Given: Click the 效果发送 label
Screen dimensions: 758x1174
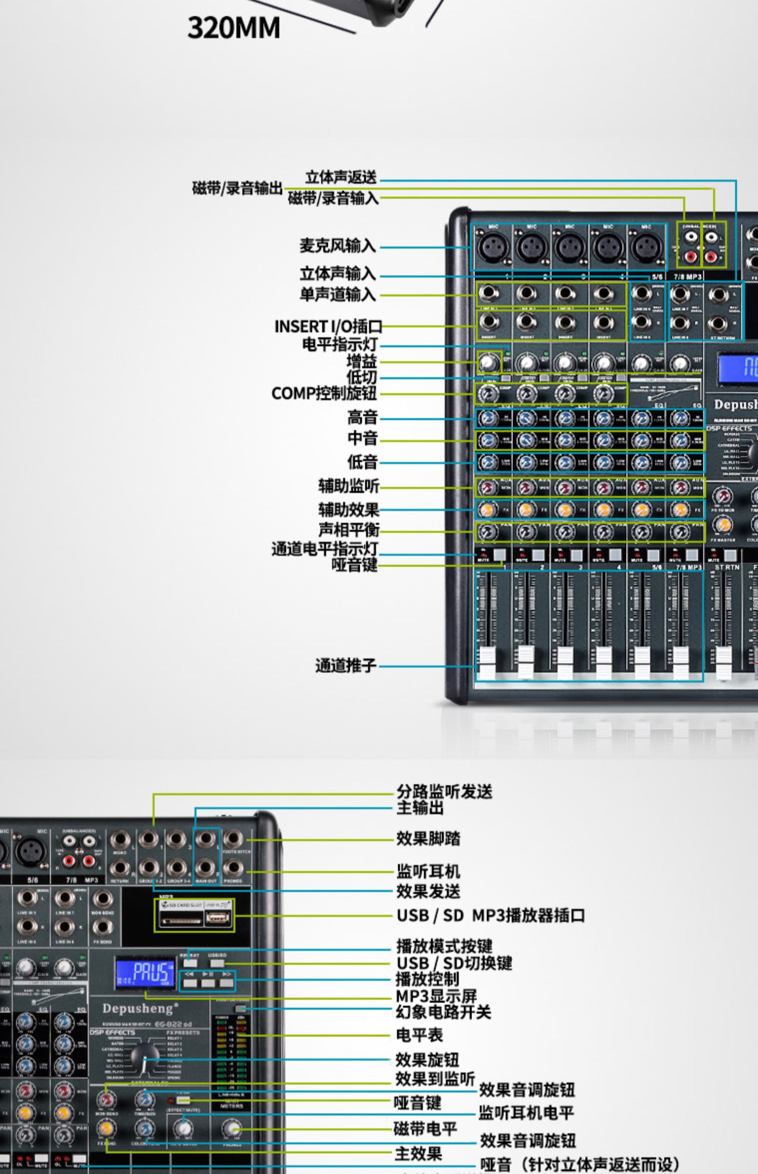Looking at the screenshot, I should click(x=428, y=892).
